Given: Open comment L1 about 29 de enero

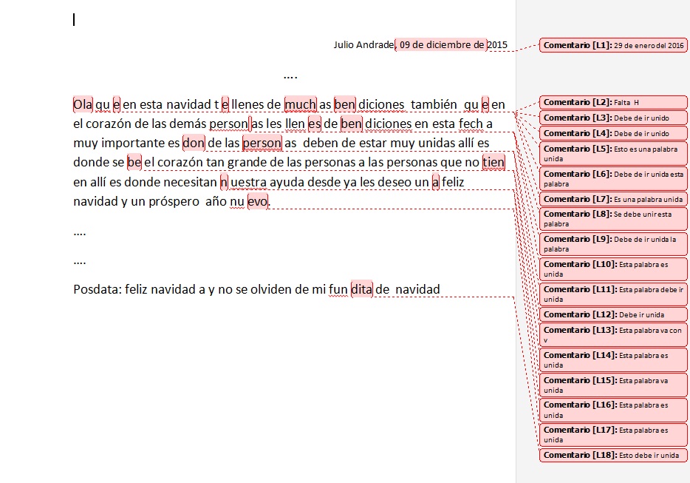Looking at the screenshot, I should (613, 45).
